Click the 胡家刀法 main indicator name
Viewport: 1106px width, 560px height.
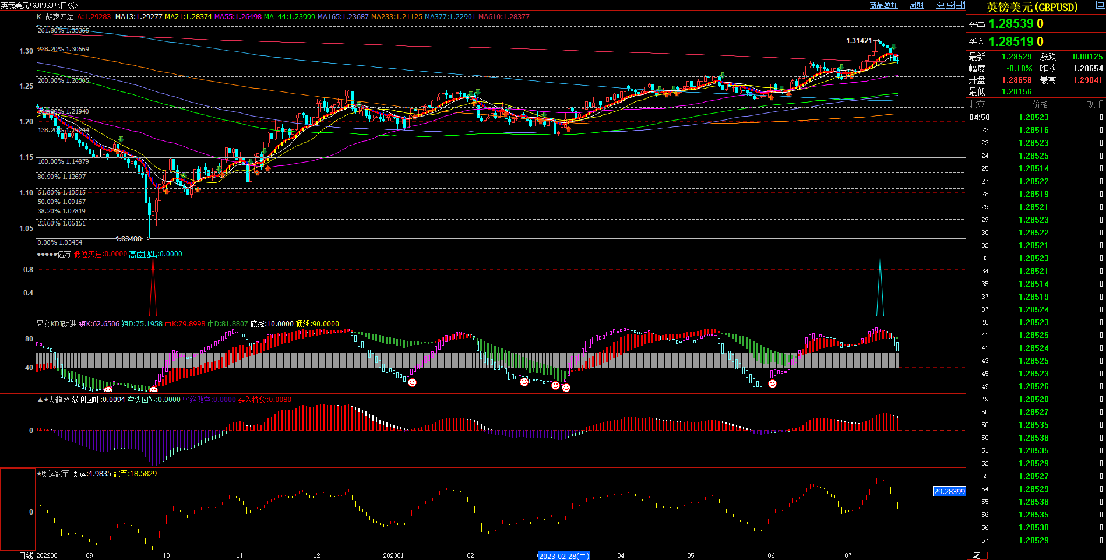coord(59,17)
